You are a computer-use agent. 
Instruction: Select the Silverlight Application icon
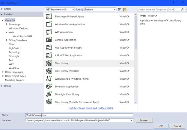coord(49,86)
